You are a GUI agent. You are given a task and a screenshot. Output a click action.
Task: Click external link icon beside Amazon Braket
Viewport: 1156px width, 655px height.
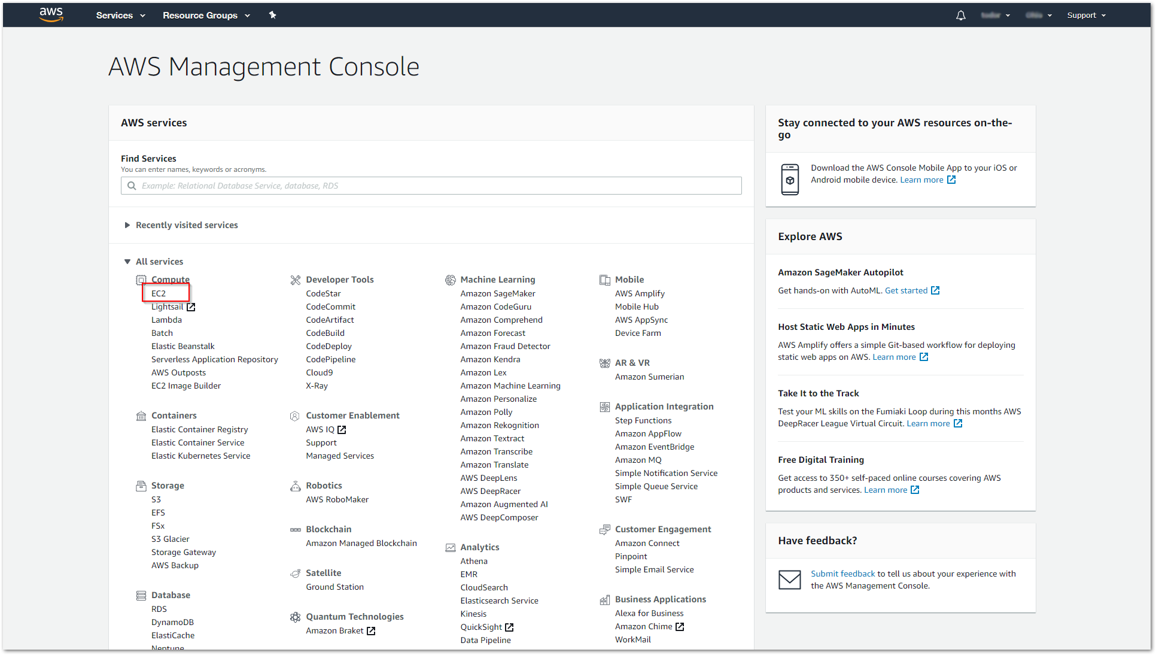[x=371, y=630]
